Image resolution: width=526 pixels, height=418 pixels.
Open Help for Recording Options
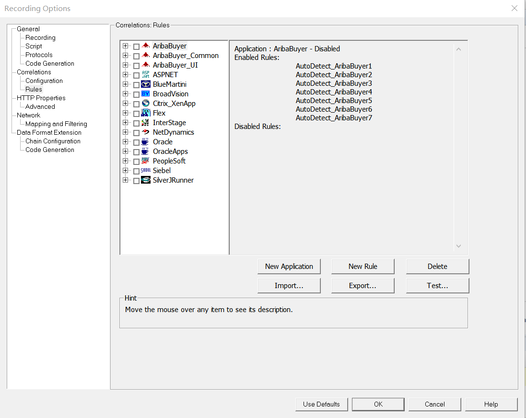pyautogui.click(x=491, y=404)
